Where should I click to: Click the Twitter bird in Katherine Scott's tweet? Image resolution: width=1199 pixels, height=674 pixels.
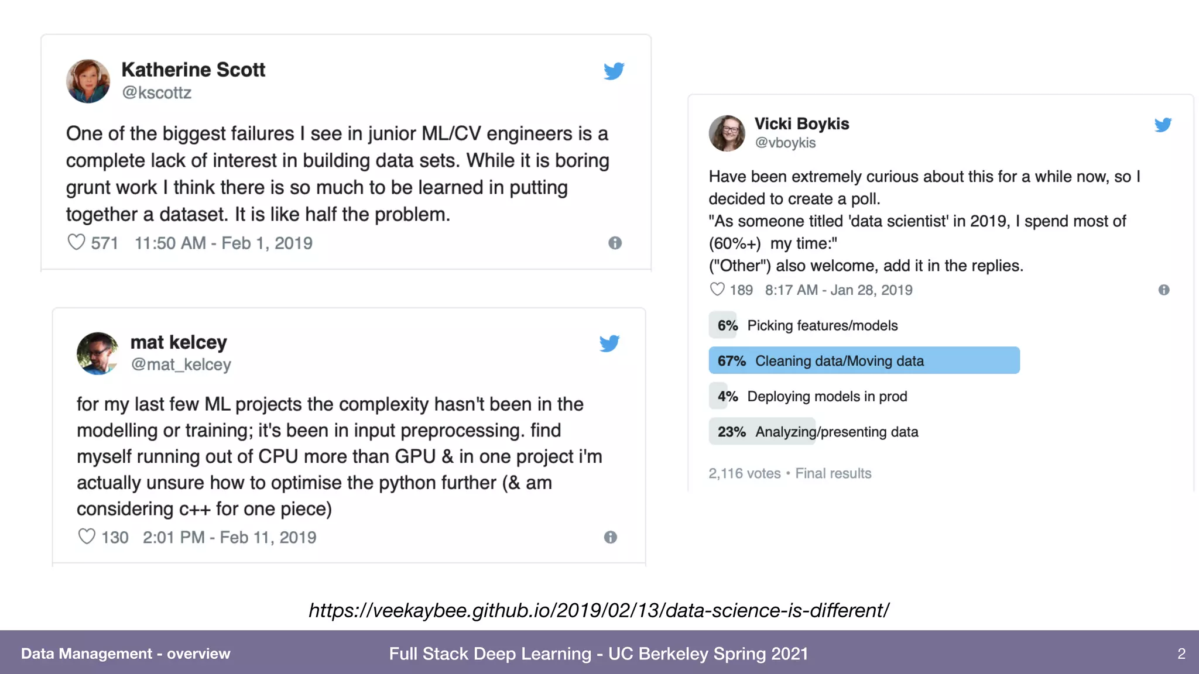614,71
